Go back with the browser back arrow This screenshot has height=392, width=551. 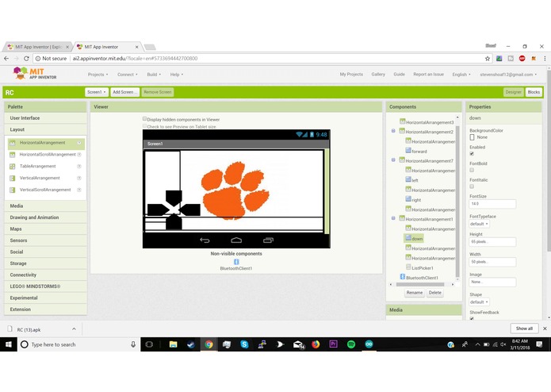coord(6,59)
